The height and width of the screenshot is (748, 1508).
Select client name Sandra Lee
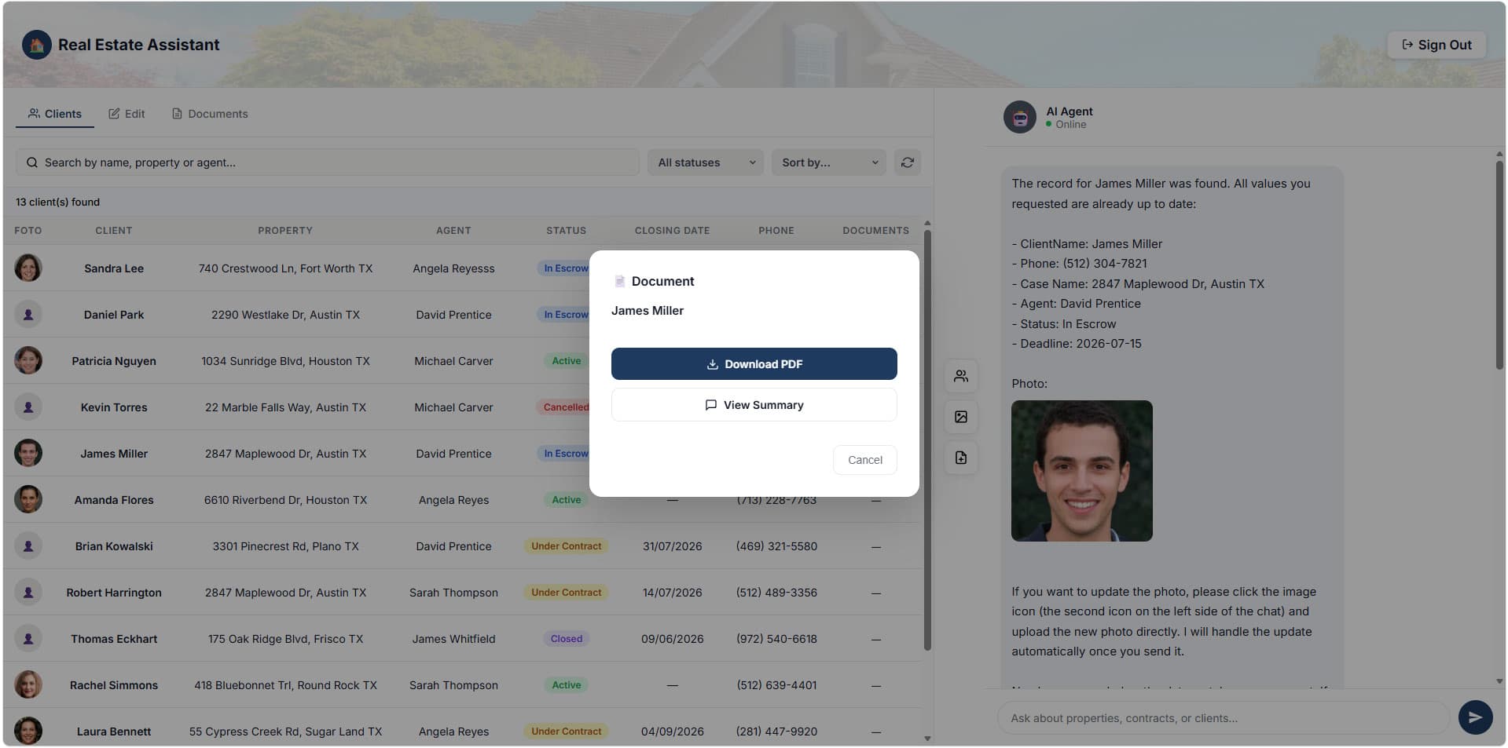pos(114,268)
